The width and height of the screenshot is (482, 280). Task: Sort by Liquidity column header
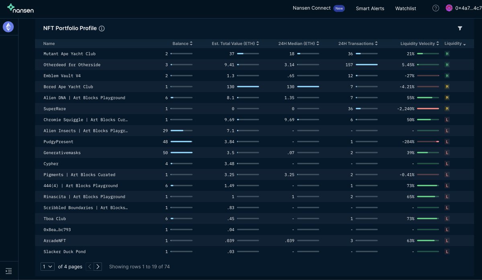coord(455,43)
